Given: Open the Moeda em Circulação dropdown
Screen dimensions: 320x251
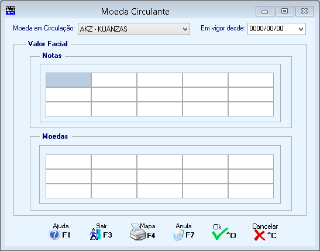Looking at the screenshot, I should click(x=134, y=29).
